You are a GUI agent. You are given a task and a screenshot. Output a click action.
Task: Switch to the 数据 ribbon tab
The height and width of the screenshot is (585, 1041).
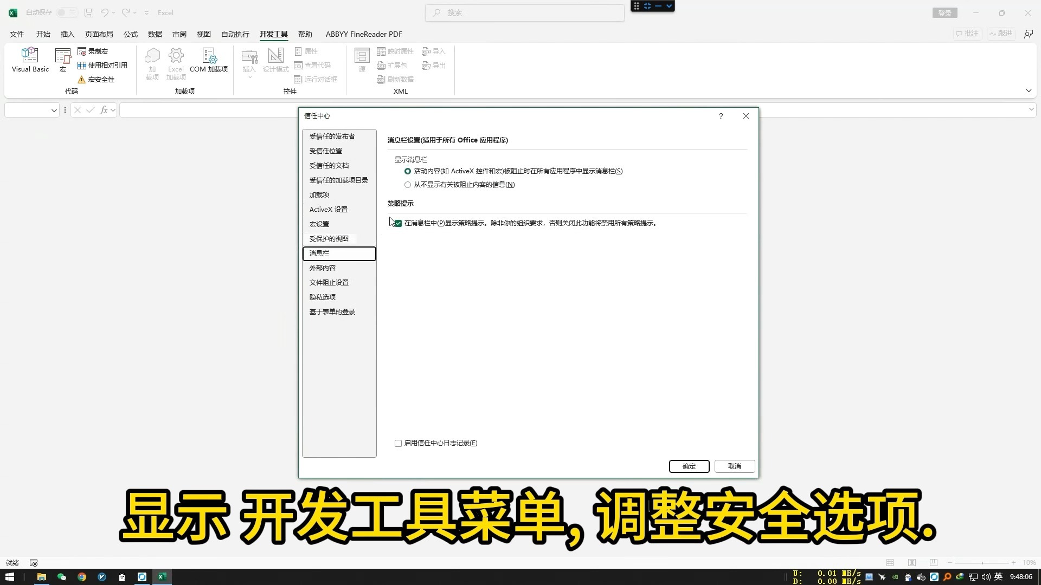(155, 34)
